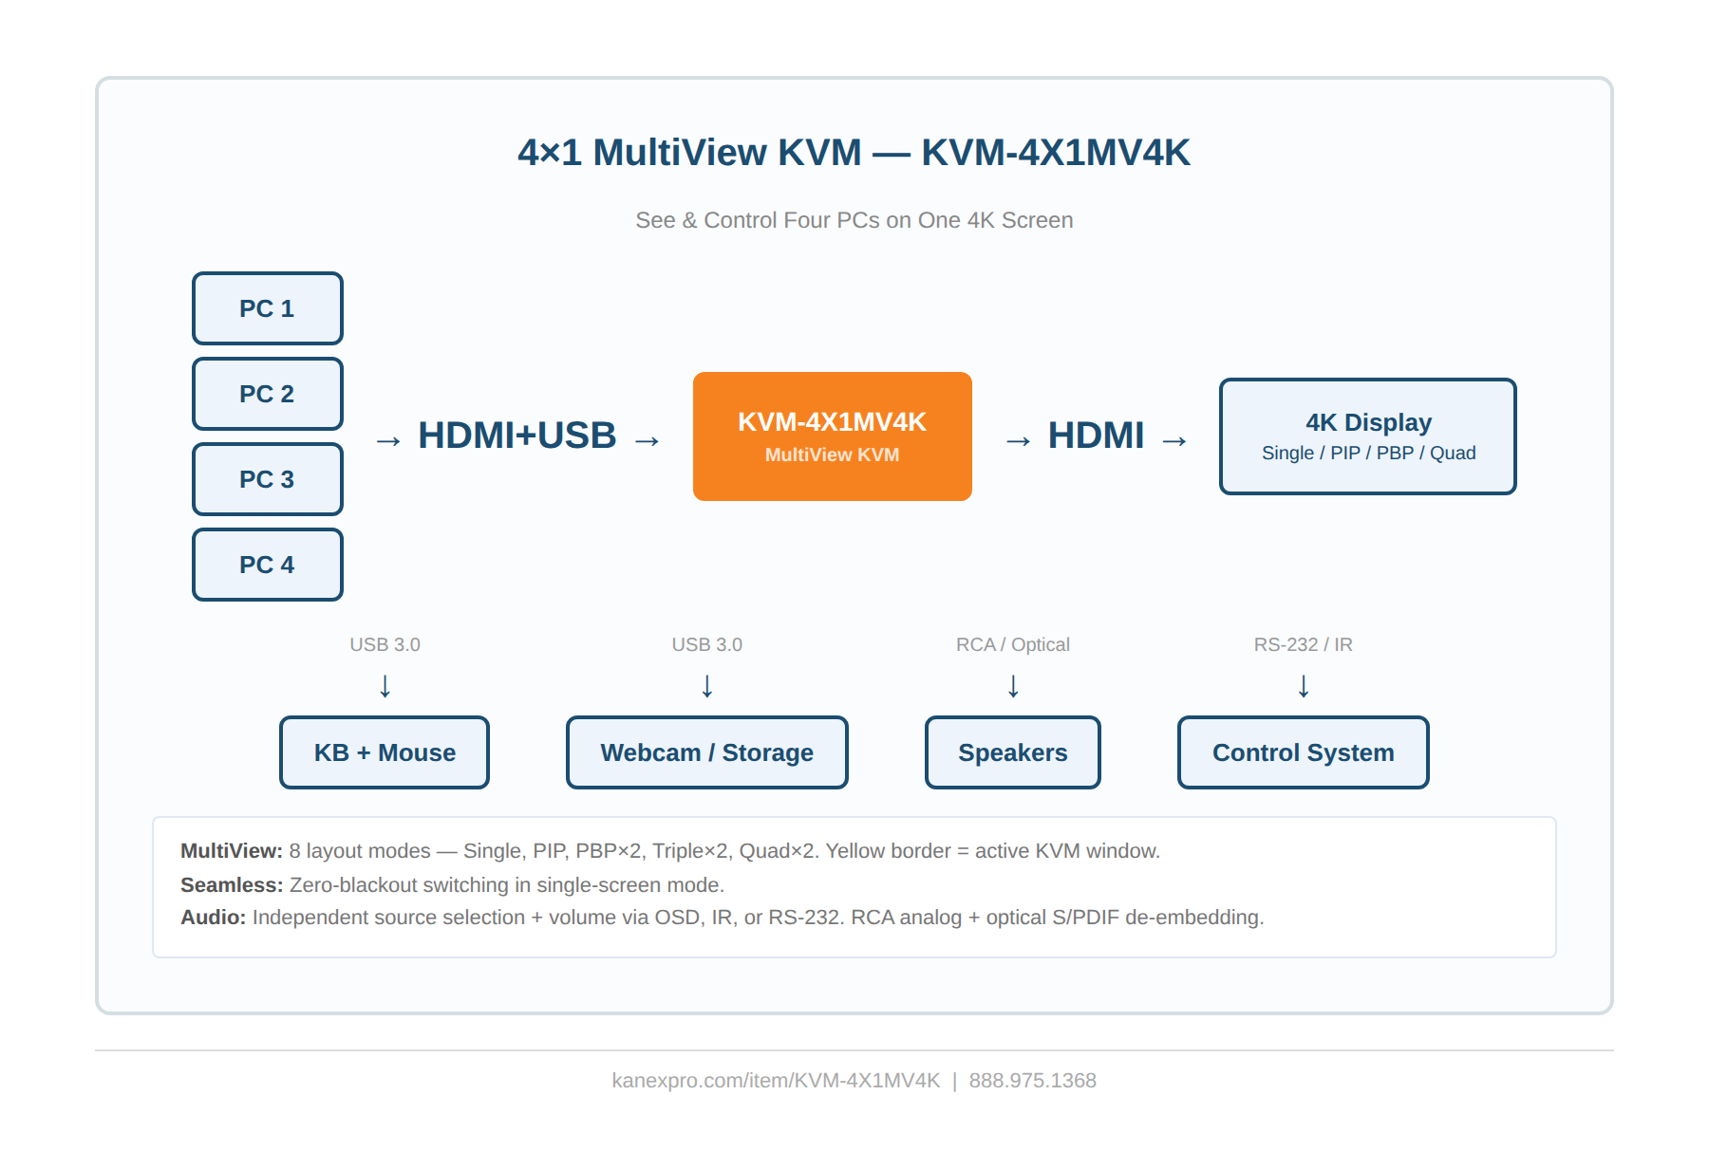The image size is (1709, 1169).
Task: Click the down arrow above KB + Mouse
Action: point(385,686)
